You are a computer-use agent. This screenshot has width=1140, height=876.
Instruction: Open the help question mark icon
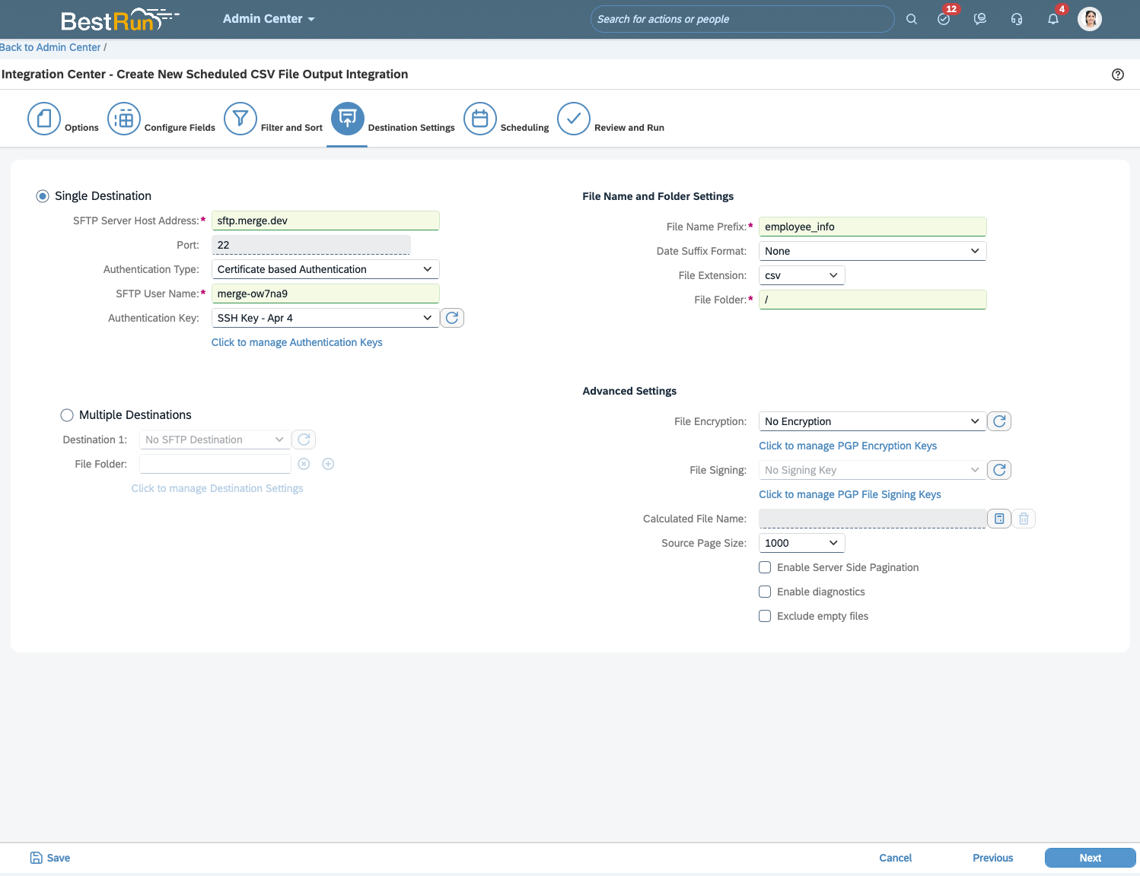click(x=1117, y=75)
